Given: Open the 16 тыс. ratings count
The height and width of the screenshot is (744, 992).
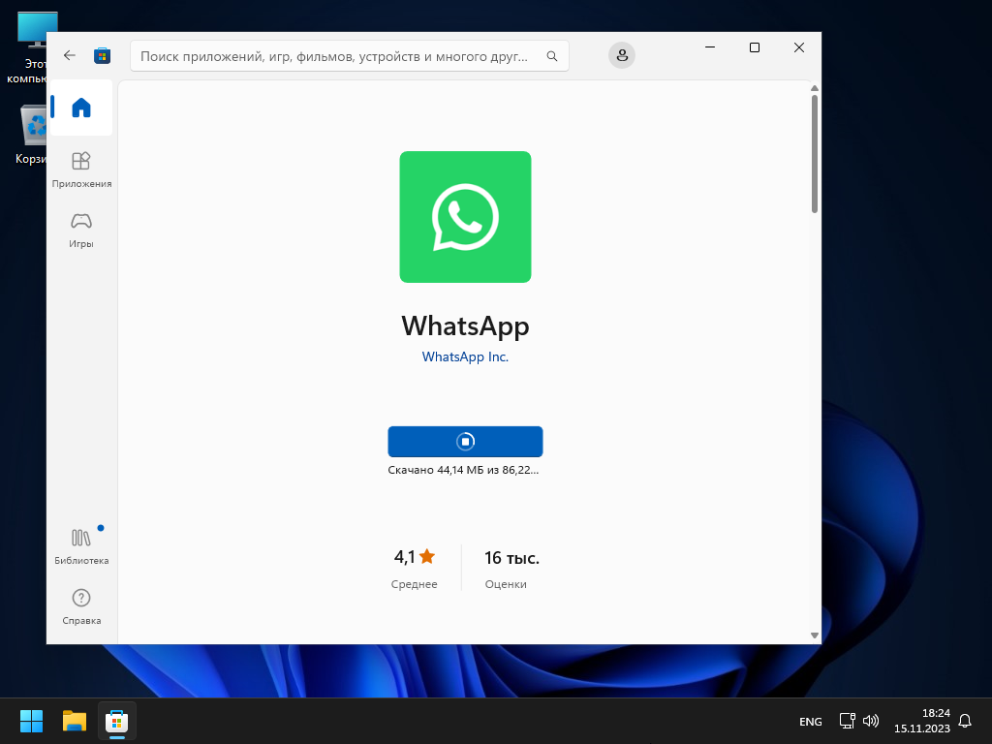Looking at the screenshot, I should tap(511, 558).
